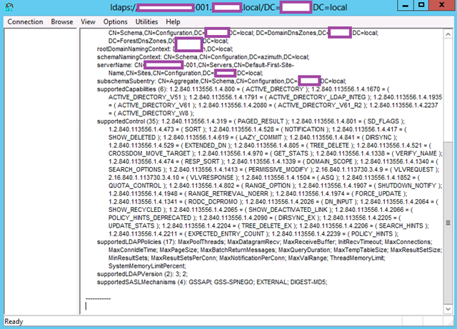Viewport: 457px width, 329px height.
Task: Click the 'QUOTA_CONTROL' text
Action: point(135,186)
